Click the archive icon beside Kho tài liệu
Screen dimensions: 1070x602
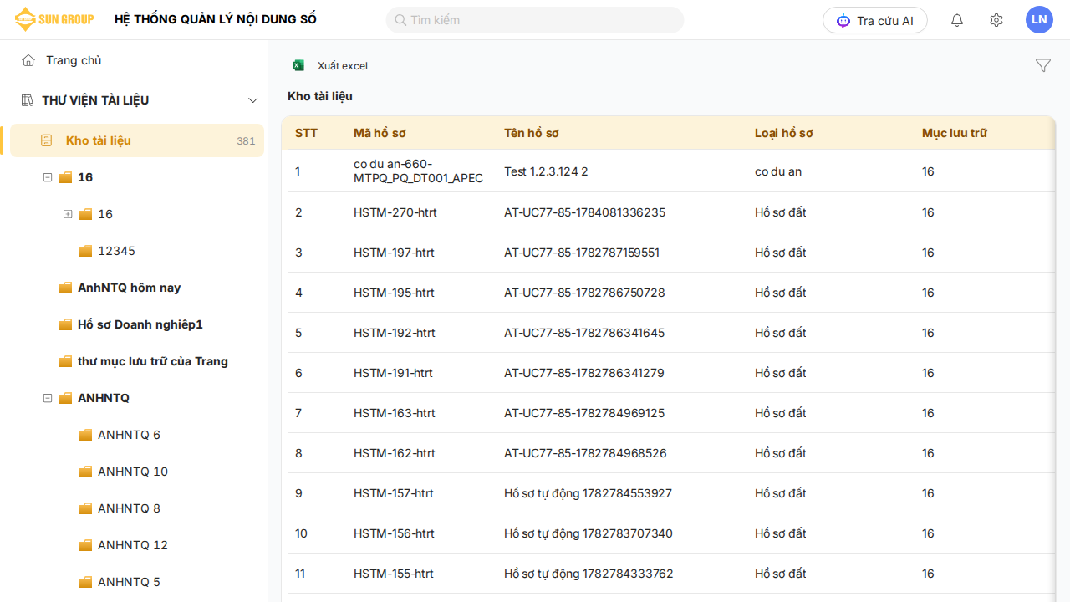(x=47, y=140)
